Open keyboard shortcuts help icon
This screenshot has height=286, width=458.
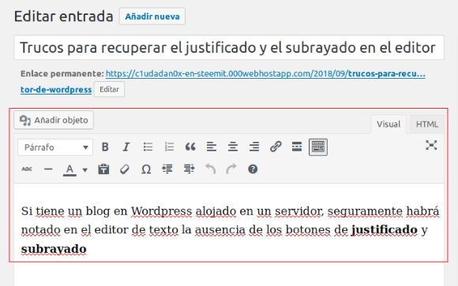point(253,169)
